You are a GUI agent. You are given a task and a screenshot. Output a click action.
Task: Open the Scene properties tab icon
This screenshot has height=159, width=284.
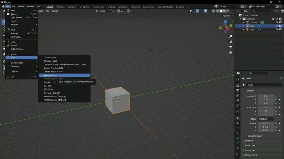click(238, 100)
